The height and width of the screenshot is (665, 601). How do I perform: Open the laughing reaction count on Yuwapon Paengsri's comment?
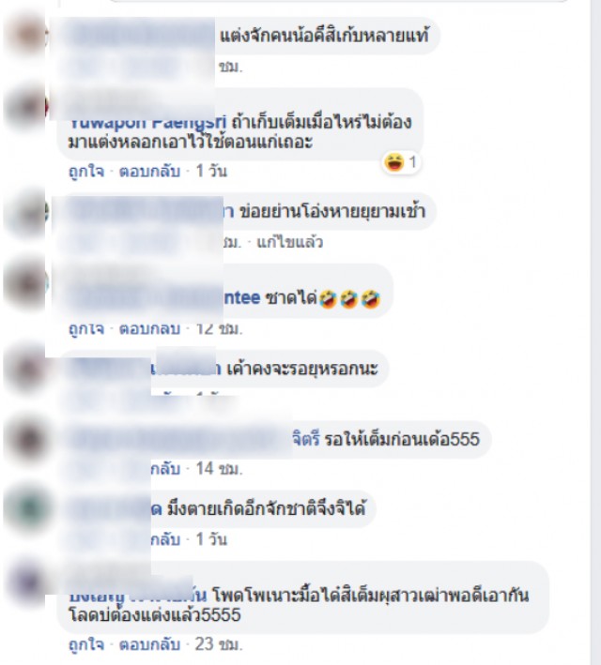[401, 162]
